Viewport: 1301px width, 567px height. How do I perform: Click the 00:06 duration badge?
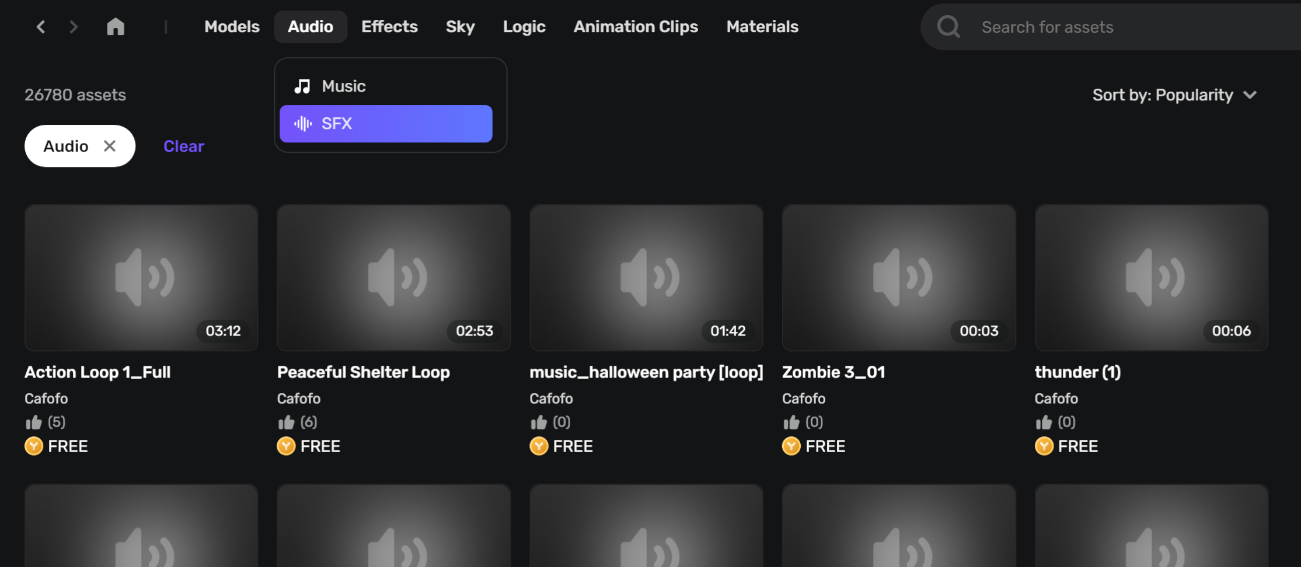pyautogui.click(x=1232, y=331)
